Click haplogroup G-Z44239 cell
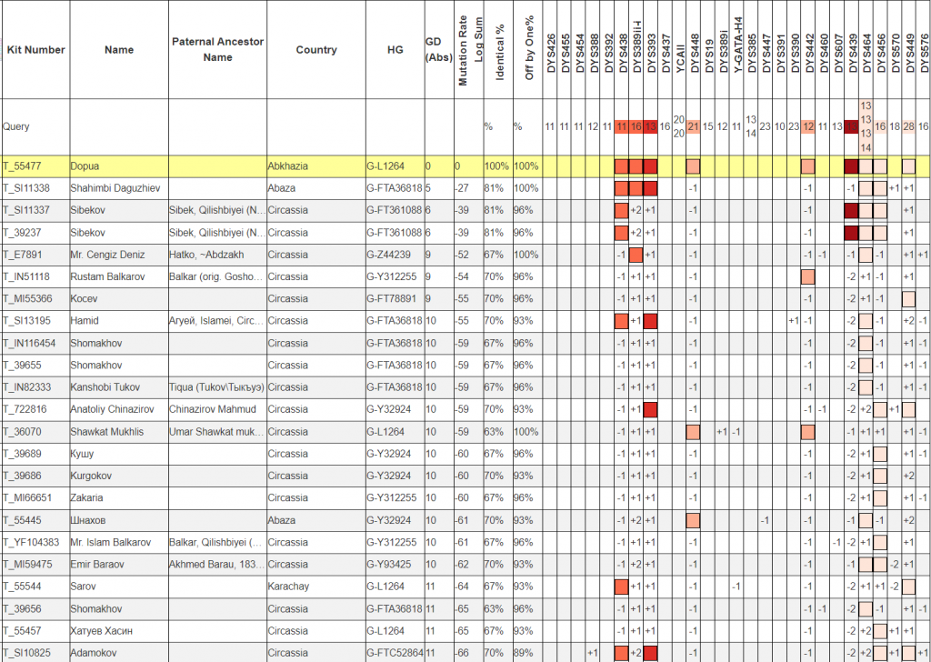This screenshot has height=662, width=931. 395,255
